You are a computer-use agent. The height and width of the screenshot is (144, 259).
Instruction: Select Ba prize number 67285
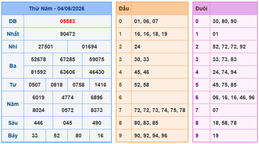(x=67, y=59)
